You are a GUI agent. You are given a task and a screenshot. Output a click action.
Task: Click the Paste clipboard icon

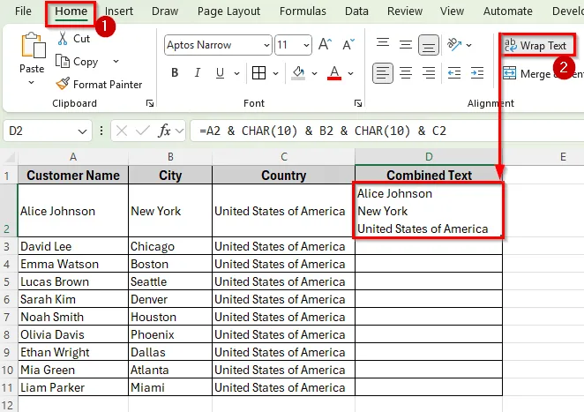[x=34, y=46]
